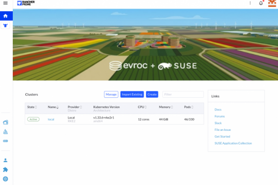278x185 pixels.
Task: Open the local cluster link
Action: tap(51, 119)
